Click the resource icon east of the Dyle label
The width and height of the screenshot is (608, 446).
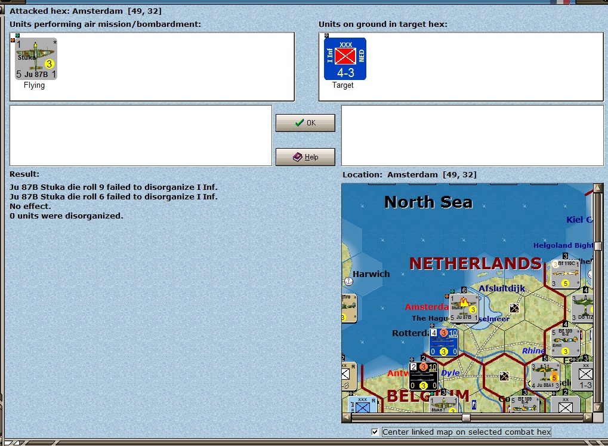click(x=504, y=376)
